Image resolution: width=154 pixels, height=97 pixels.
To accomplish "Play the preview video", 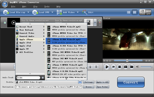I will tap(107, 67).
